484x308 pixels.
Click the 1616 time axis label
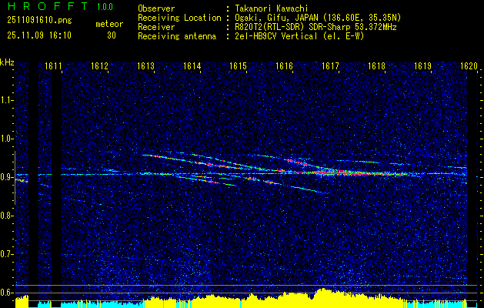coord(284,66)
